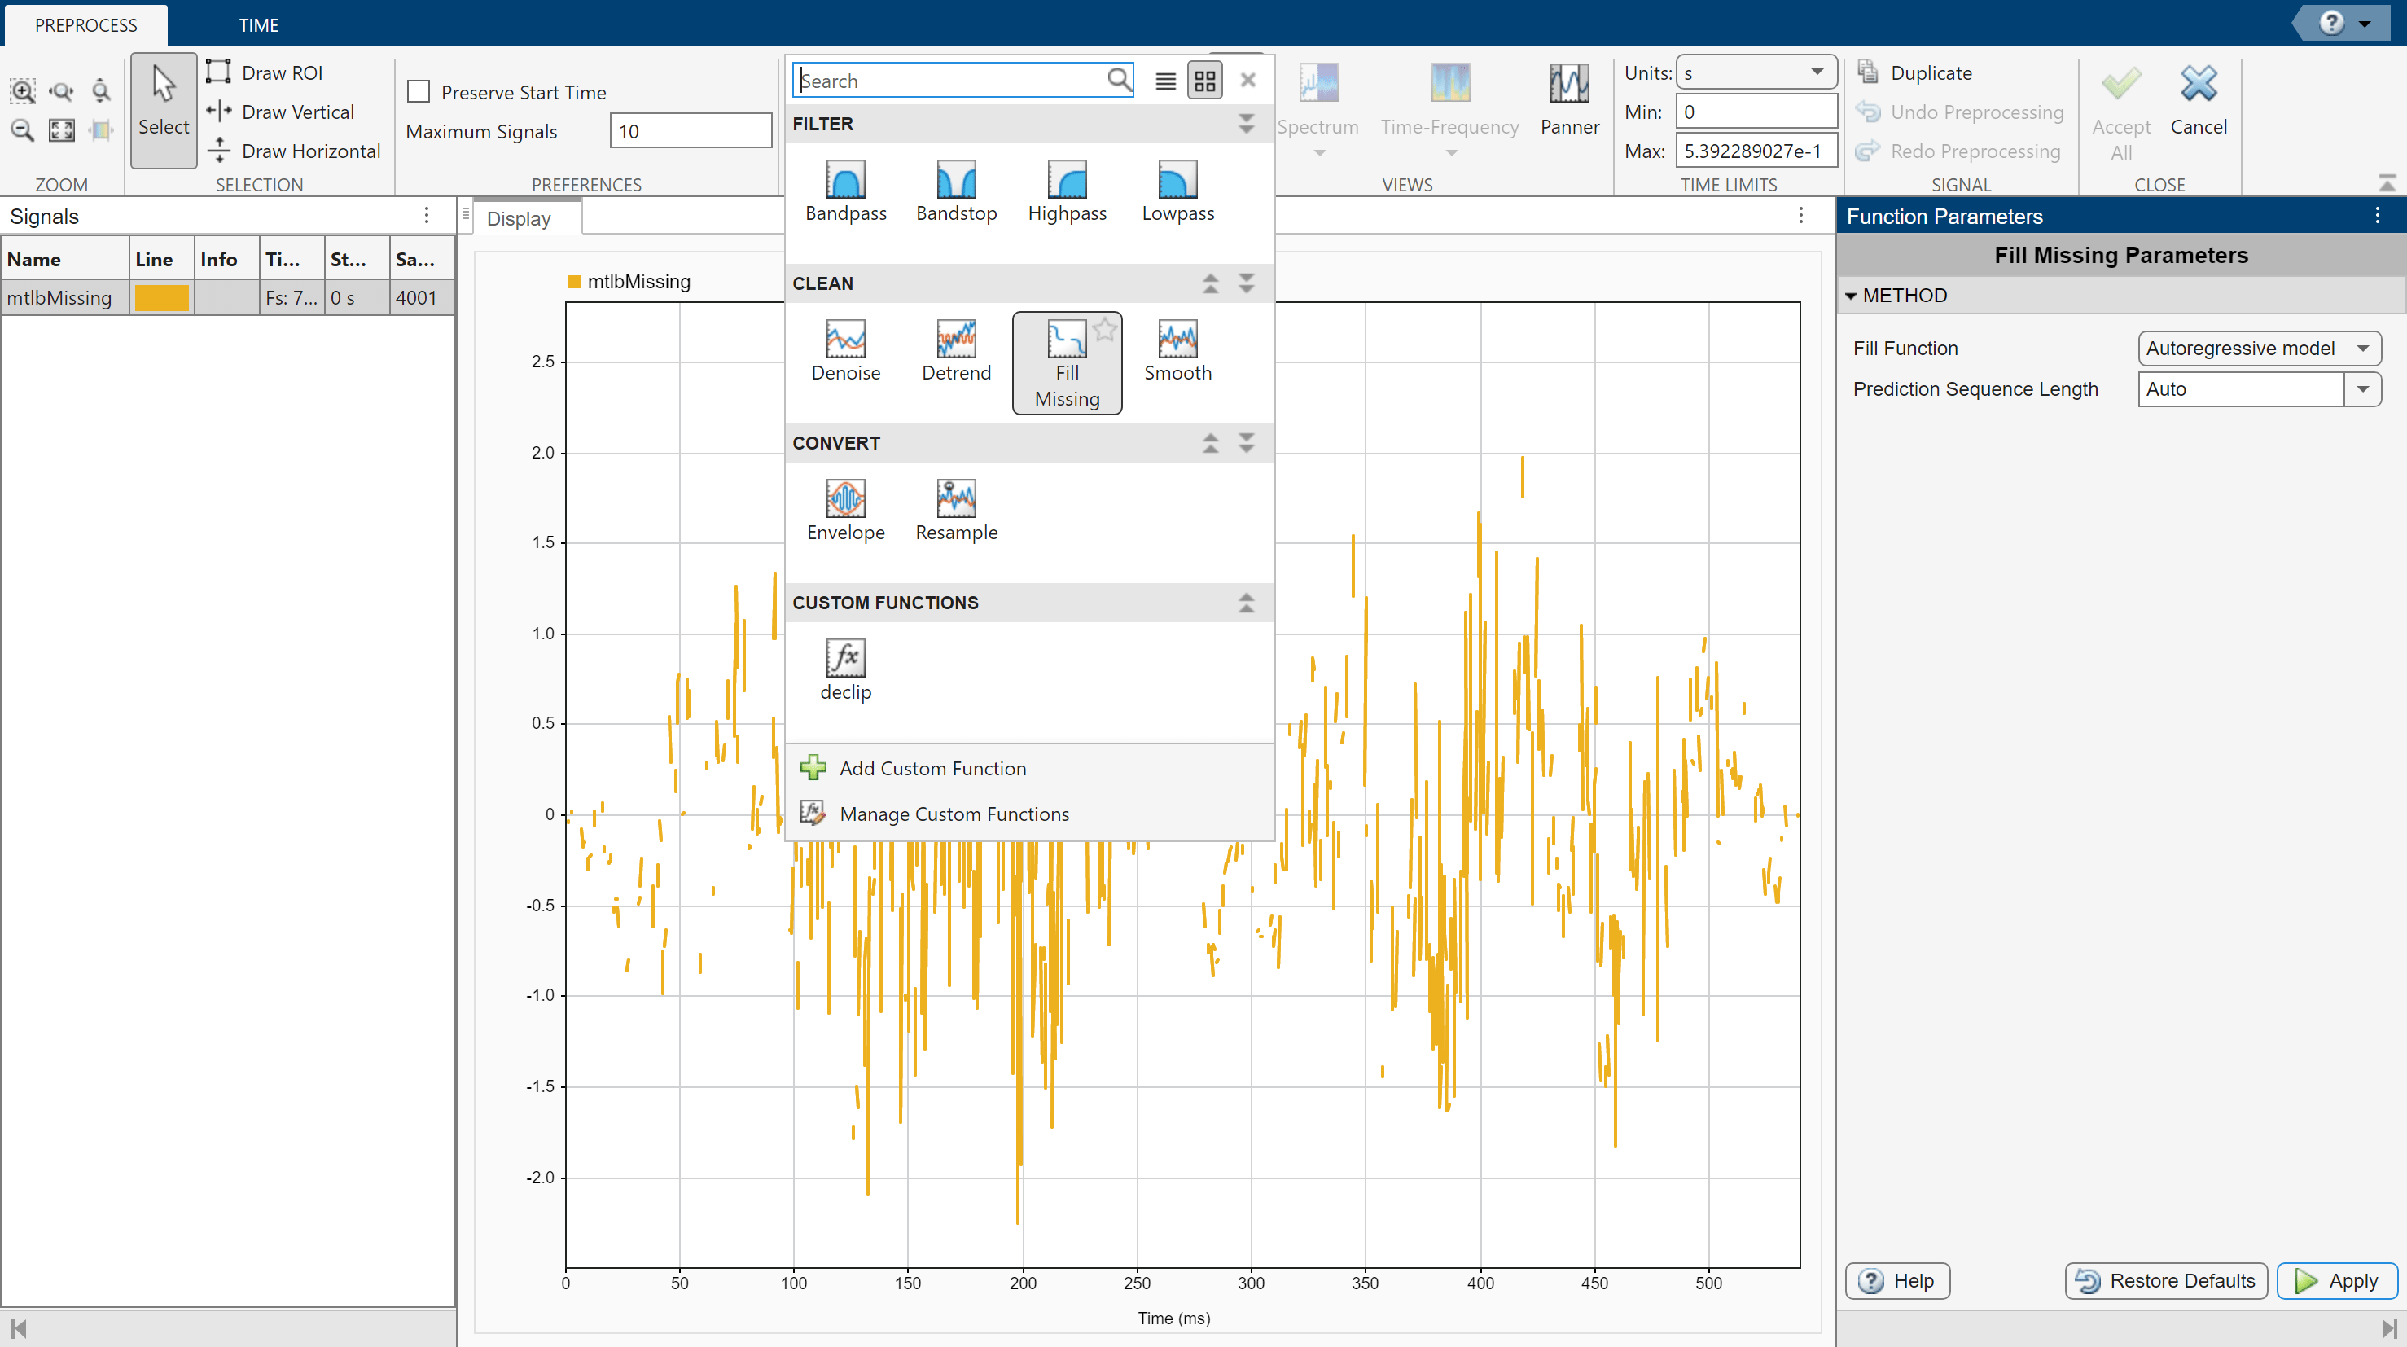Collapse the METHOD section
The image size is (2407, 1347).
(1851, 296)
